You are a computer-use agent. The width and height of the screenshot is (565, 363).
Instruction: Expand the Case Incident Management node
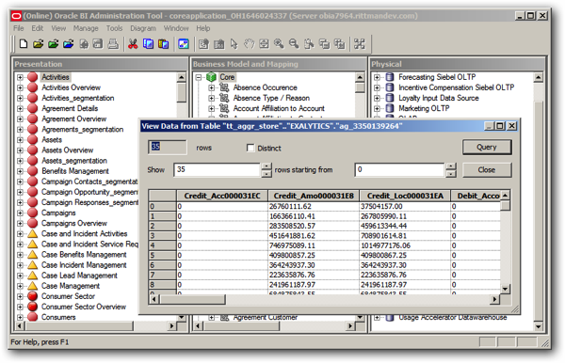(x=20, y=265)
